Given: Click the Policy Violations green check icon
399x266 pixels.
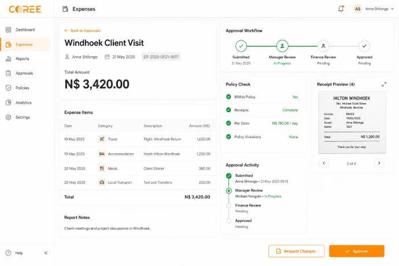Looking at the screenshot, I should [228, 136].
